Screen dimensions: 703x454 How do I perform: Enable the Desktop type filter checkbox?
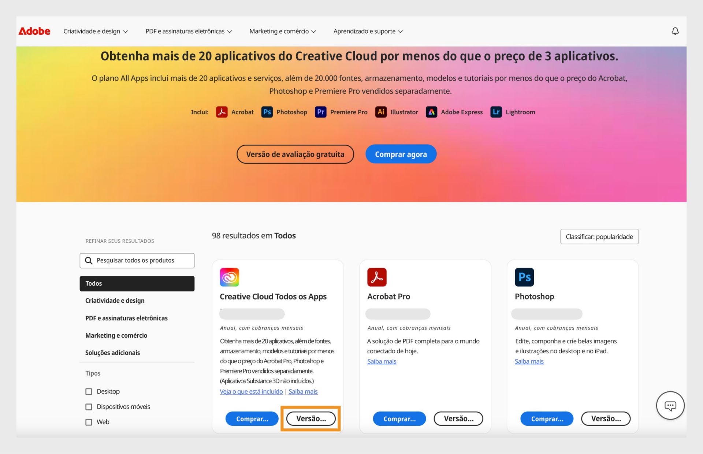(88, 391)
